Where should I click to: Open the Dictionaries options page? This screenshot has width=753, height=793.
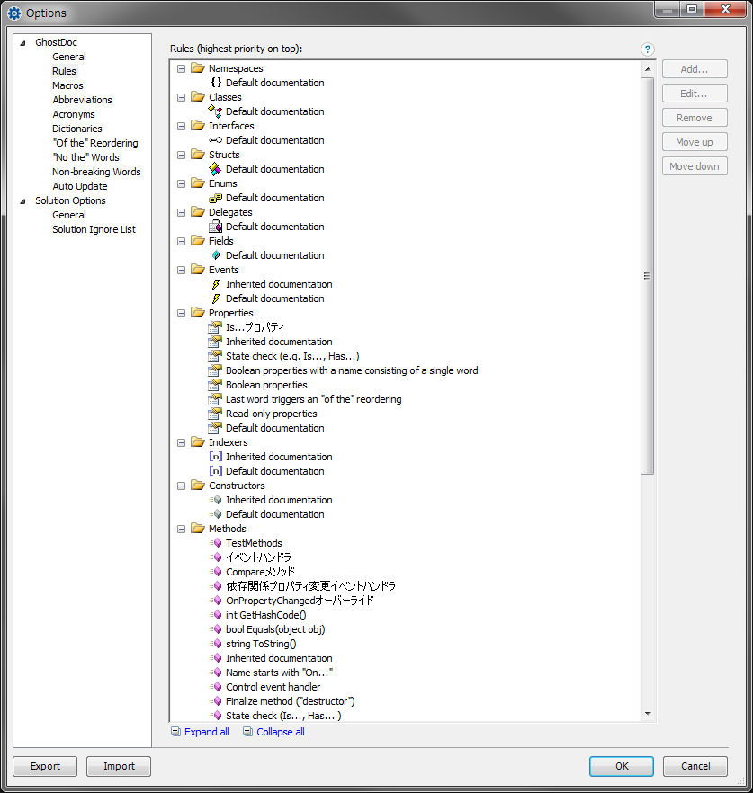click(x=77, y=129)
